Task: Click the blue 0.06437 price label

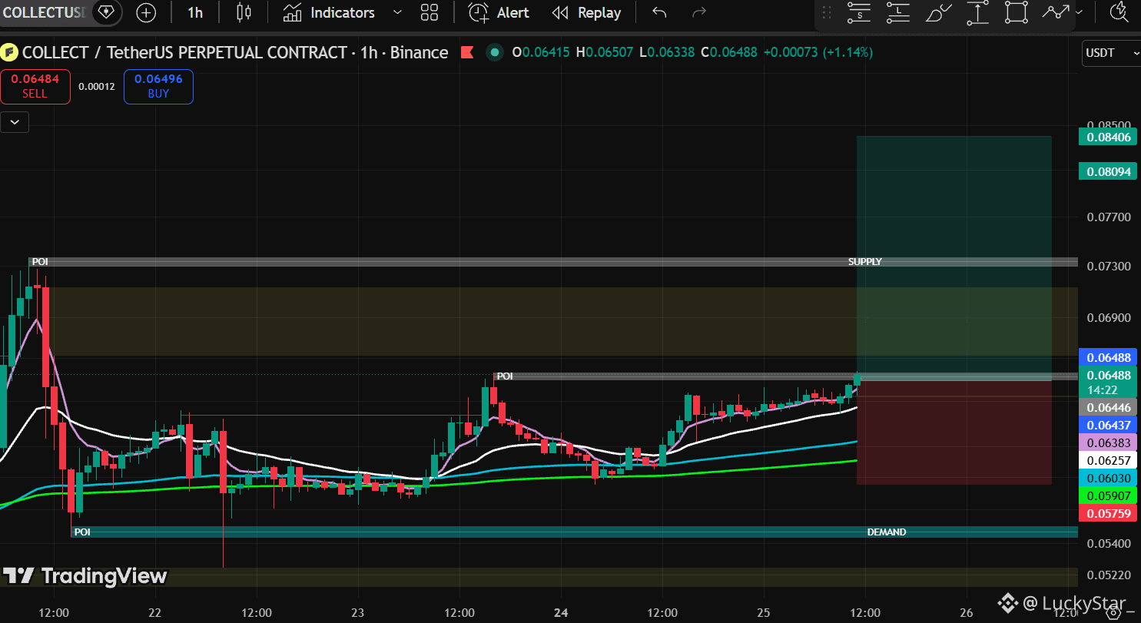Action: (1109, 425)
